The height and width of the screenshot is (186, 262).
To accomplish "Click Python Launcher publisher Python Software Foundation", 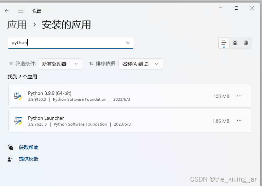I will 80,124.
